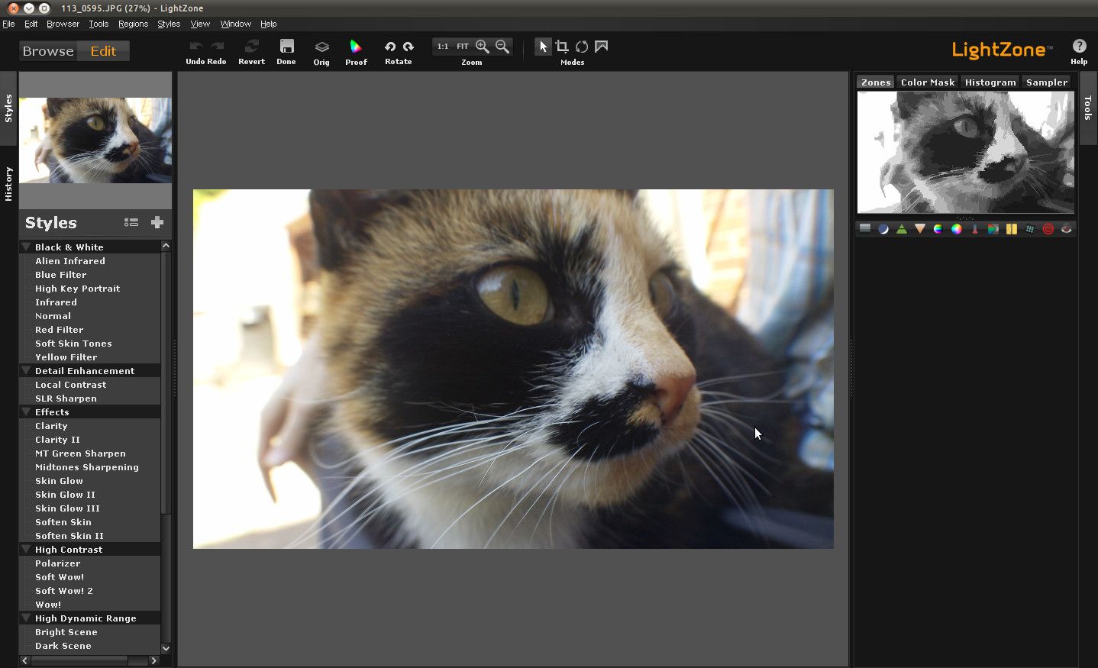Rotate the image left

(390, 47)
